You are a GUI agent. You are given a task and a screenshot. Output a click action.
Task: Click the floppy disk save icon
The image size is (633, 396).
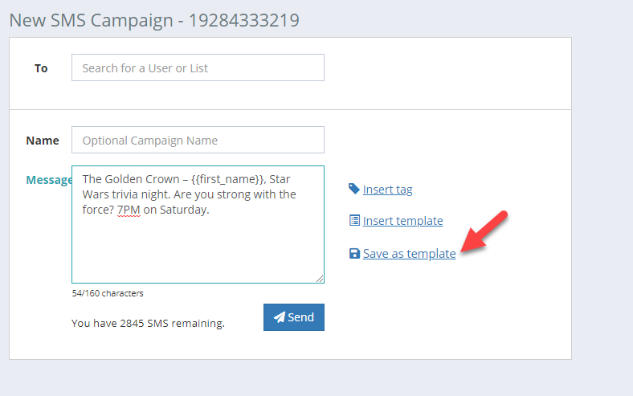pos(354,254)
